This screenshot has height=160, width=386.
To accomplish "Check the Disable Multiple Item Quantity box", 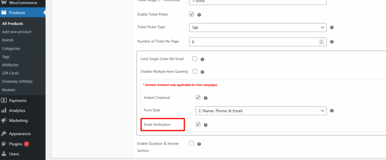I will pos(195,71).
